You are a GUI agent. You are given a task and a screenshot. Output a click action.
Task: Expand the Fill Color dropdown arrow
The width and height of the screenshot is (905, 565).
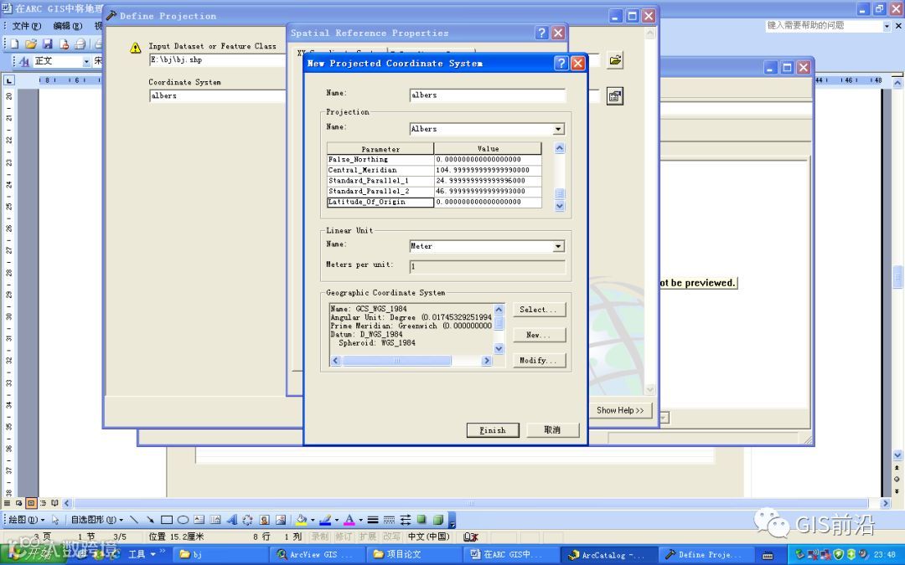coord(313,520)
